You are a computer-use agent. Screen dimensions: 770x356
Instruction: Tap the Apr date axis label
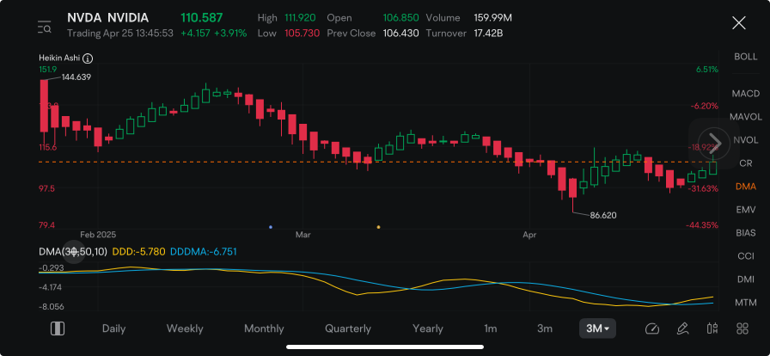coord(529,235)
